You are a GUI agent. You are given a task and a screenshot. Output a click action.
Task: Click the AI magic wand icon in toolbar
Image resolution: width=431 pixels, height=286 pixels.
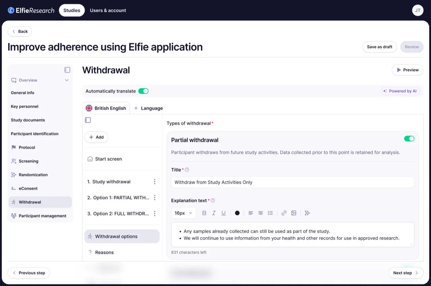coord(307,213)
